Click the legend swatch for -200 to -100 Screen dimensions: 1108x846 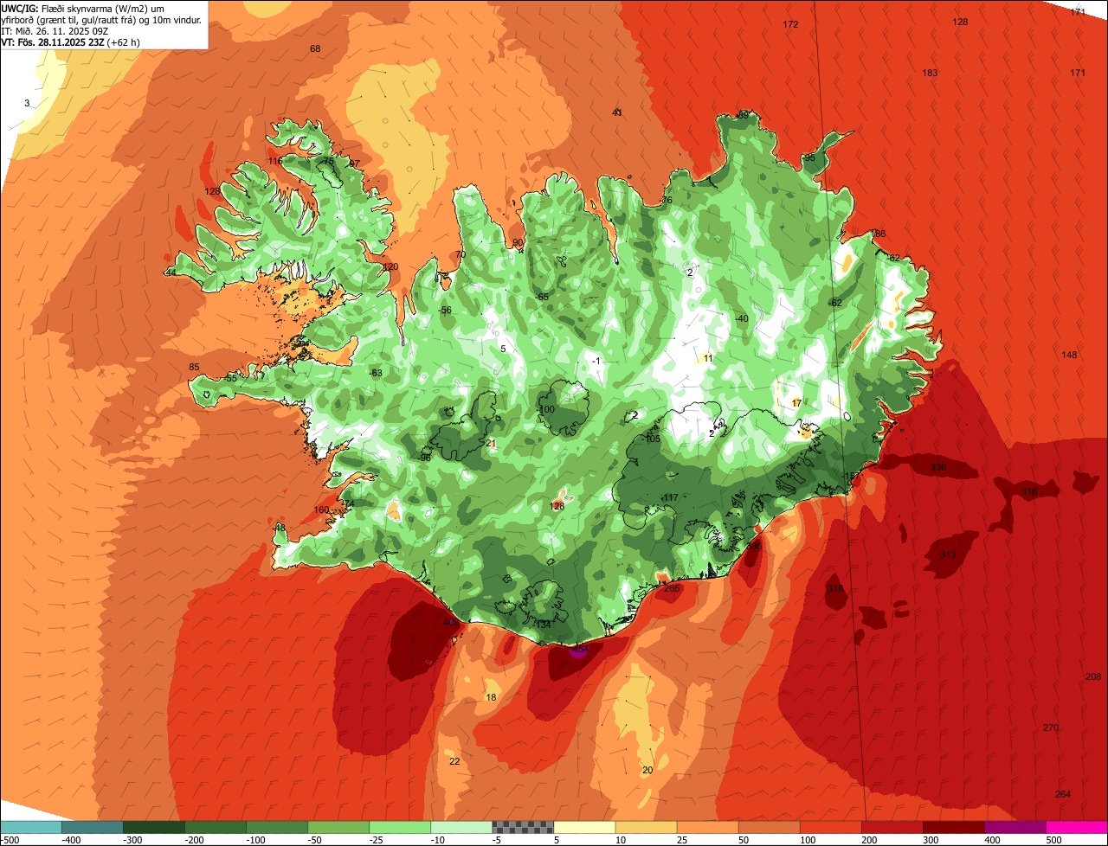coord(216,827)
